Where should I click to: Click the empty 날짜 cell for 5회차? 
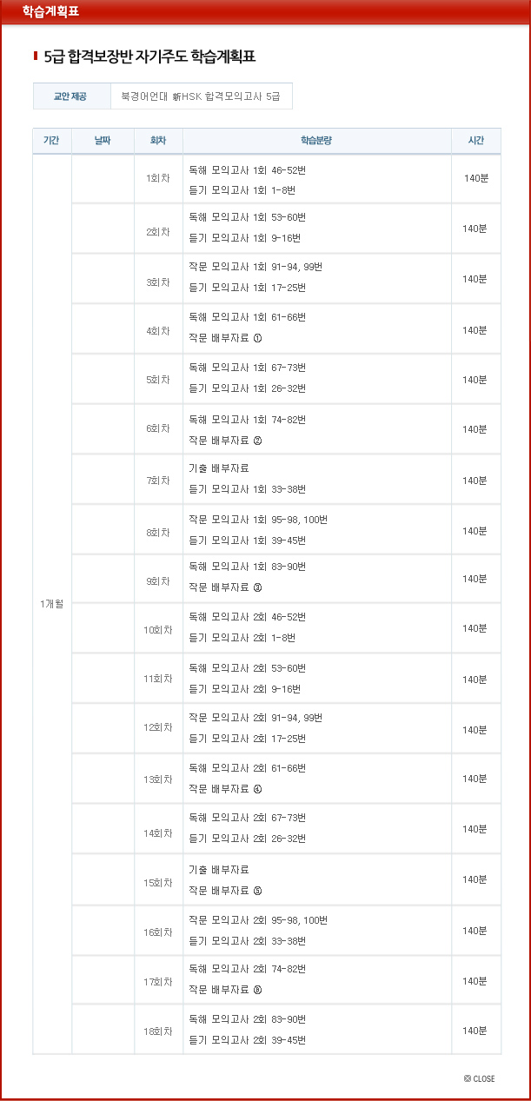[x=103, y=380]
